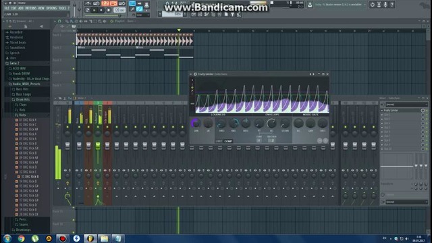
Task: Click Fruity Limiter gear settings icon
Action: point(195,74)
